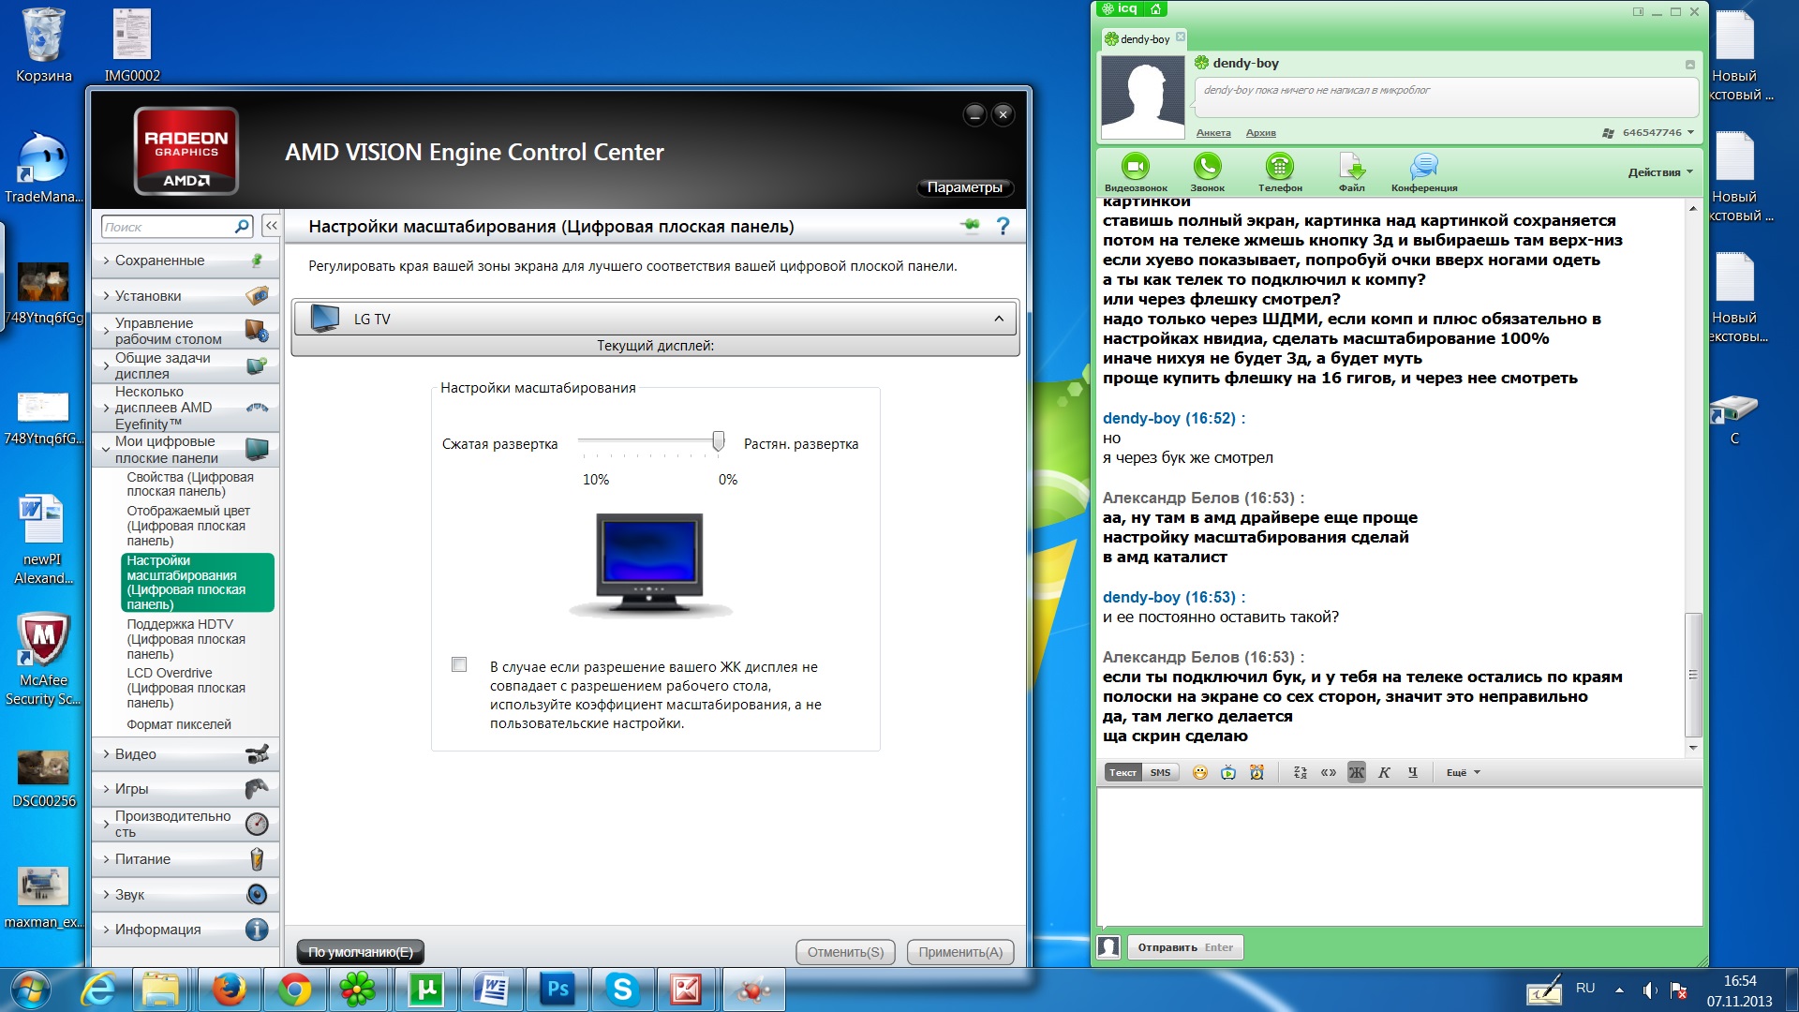Click the blue question mark help icon
The width and height of the screenshot is (1799, 1012).
[x=1003, y=226]
